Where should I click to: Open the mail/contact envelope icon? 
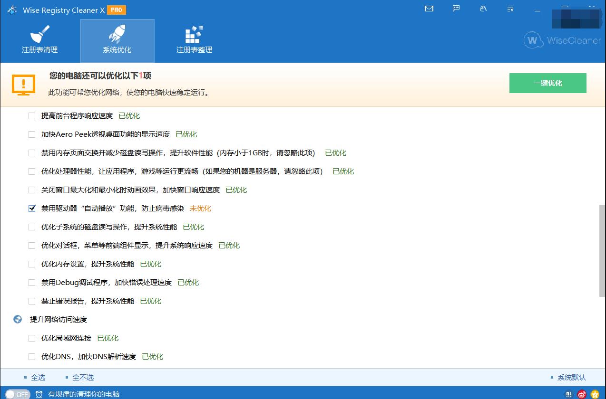(429, 9)
